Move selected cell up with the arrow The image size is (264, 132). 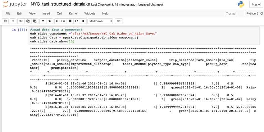(x=43, y=21)
